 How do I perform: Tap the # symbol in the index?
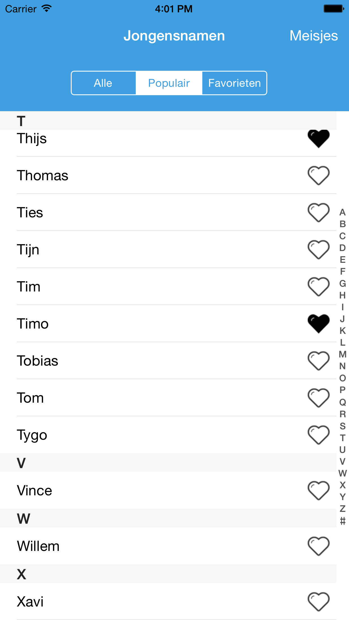click(343, 521)
